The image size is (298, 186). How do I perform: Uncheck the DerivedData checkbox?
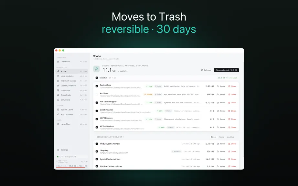97,86
